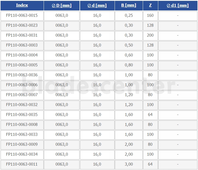
Task: Click B value 0,60 cell
Action: (129, 56)
